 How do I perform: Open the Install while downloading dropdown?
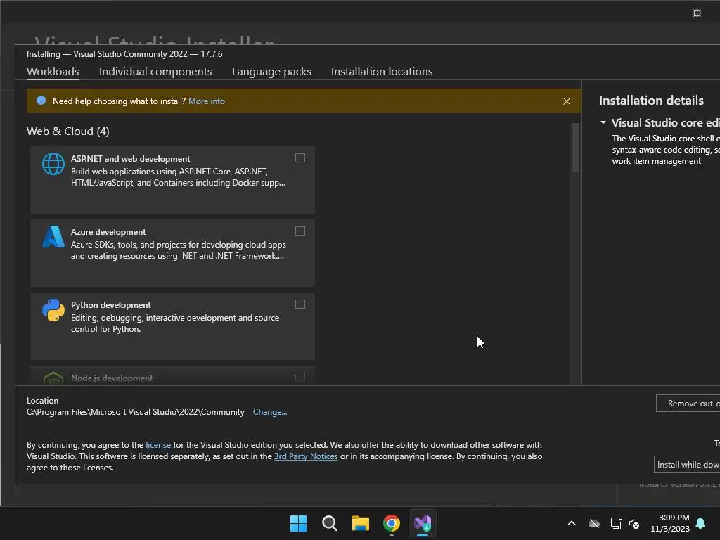[687, 465]
